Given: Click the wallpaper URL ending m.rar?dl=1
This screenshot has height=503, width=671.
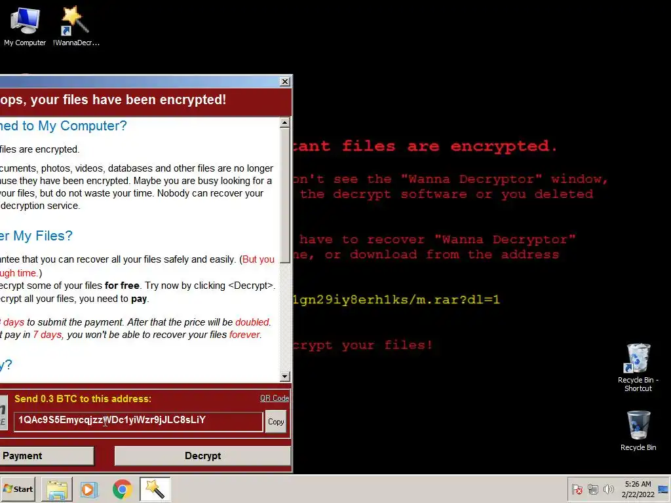Looking at the screenshot, I should point(396,299).
